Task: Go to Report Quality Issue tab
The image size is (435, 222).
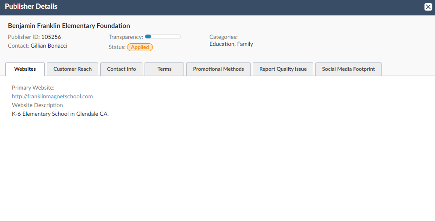Action: [283, 69]
